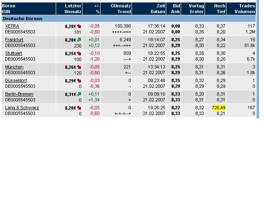264x211 pixels.
Task: Follow the Stuttgart exchange link
Action: pos(13,53)
